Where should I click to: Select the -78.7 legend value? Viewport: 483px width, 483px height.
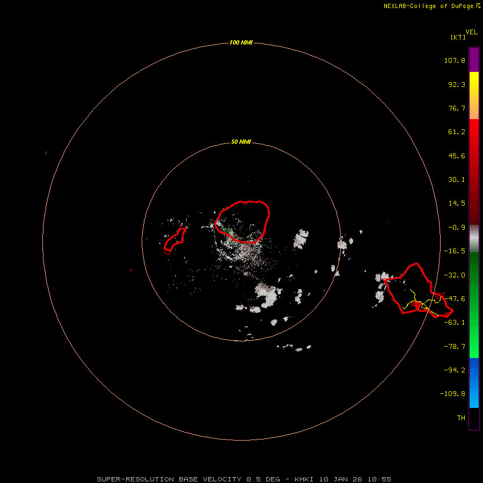click(x=455, y=347)
